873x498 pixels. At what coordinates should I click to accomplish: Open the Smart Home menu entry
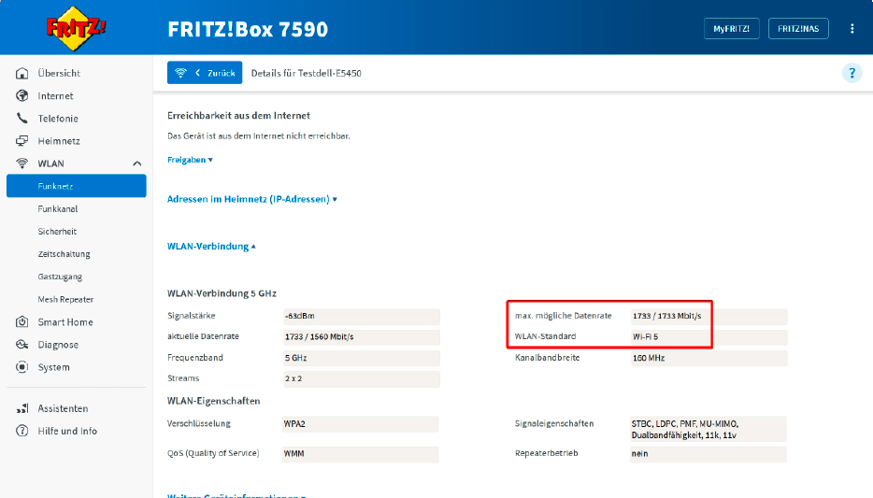[65, 322]
